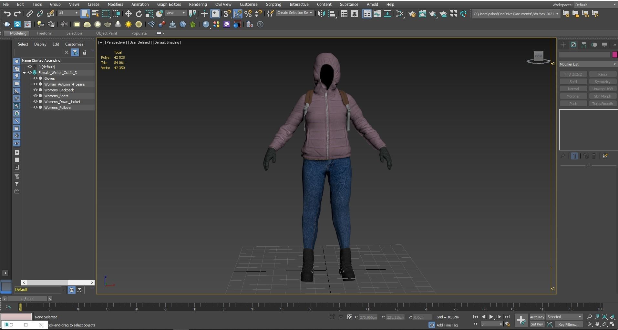Apply the TurboSmooth modifier button

603,104
